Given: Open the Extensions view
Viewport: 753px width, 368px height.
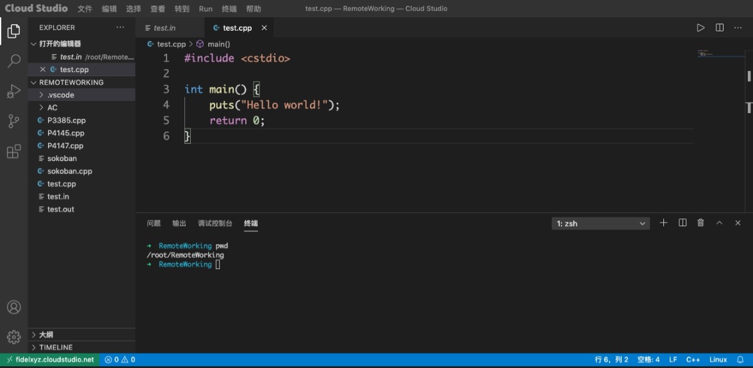Looking at the screenshot, I should pyautogui.click(x=13, y=151).
